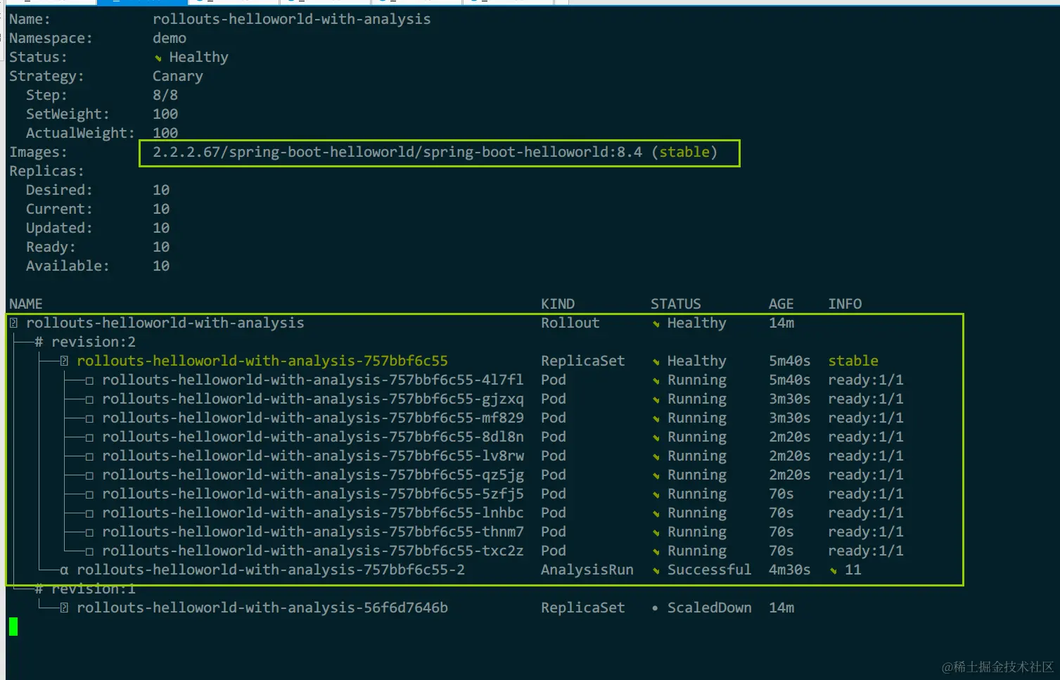Image resolution: width=1060 pixels, height=680 pixels.
Task: Select the pod ending in lnhbc
Action: point(313,513)
